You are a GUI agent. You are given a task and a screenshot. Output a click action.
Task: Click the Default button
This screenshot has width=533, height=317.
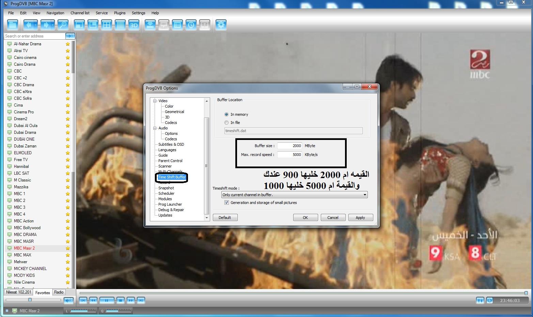pyautogui.click(x=225, y=218)
